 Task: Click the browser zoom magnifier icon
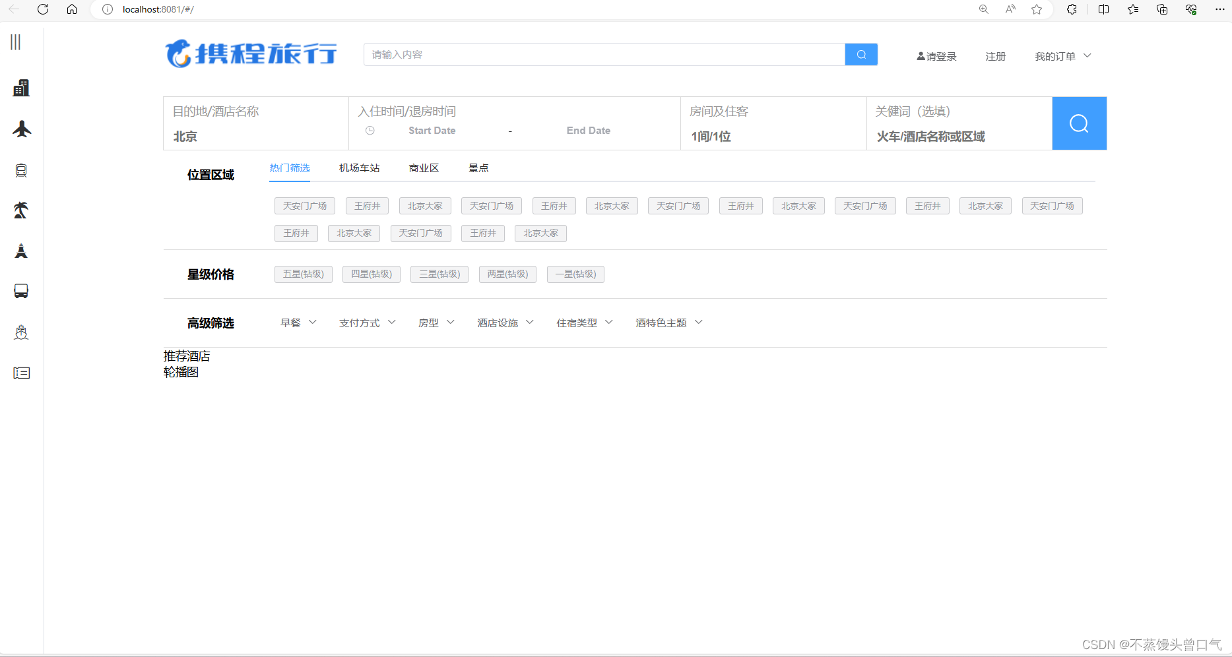(983, 9)
